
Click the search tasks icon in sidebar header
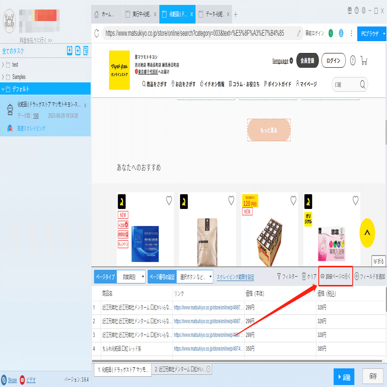coord(86,51)
